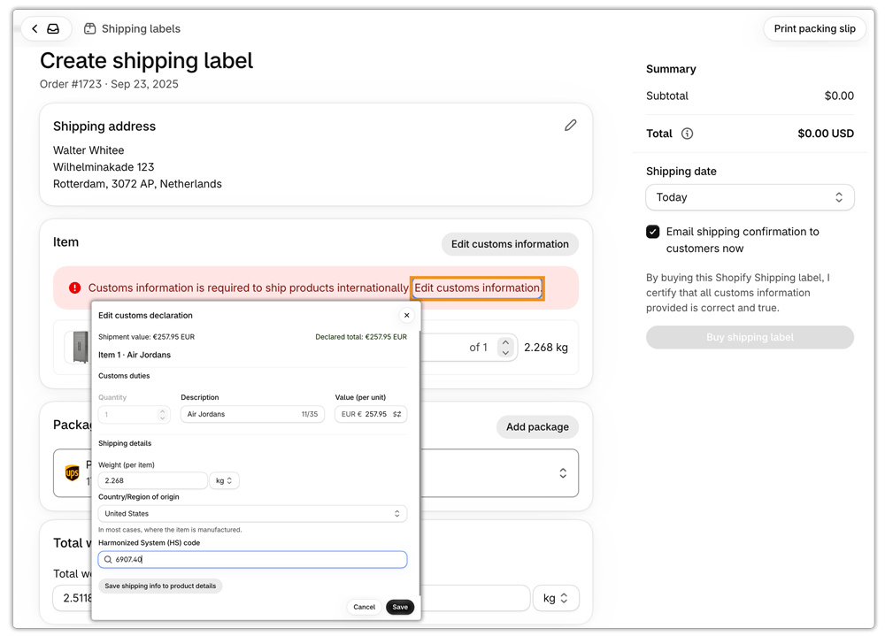The height and width of the screenshot is (636, 885).
Task: Adjust the item count stepper beside 'of 1'
Action: tap(505, 347)
